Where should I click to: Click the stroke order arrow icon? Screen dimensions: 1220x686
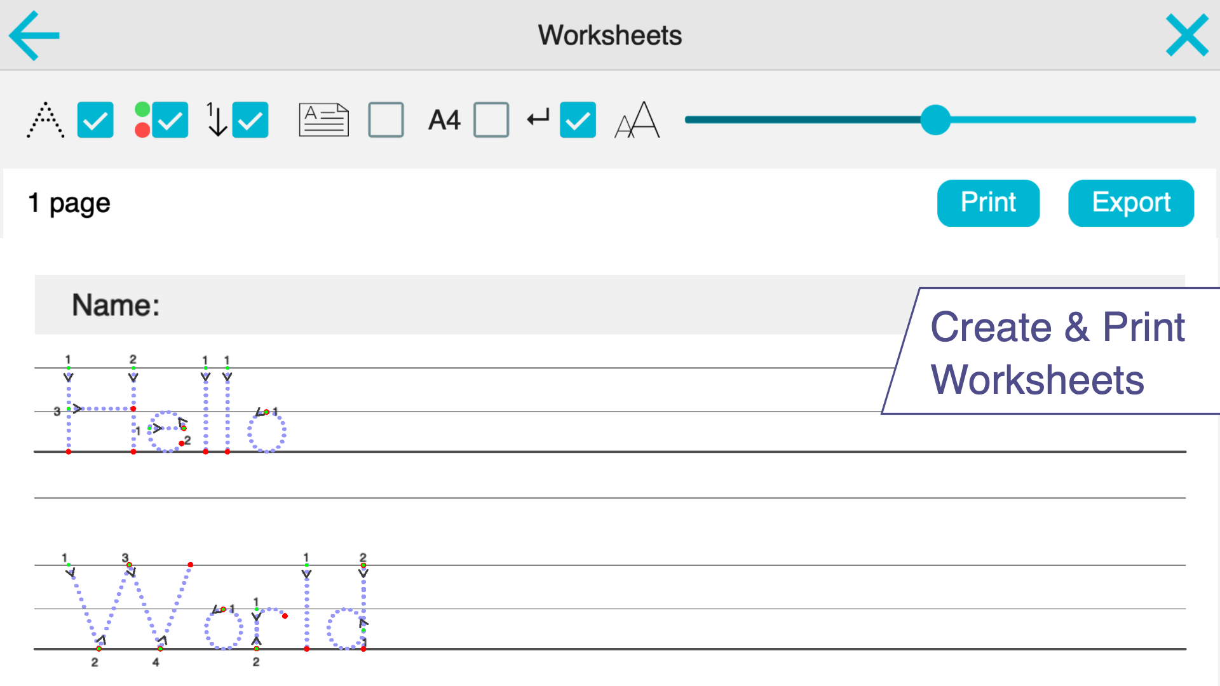pyautogui.click(x=216, y=120)
